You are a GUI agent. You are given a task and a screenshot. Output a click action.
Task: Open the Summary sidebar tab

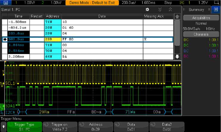click(196, 10)
